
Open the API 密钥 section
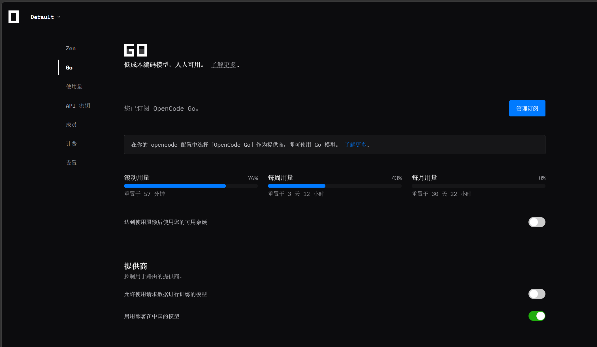point(78,106)
